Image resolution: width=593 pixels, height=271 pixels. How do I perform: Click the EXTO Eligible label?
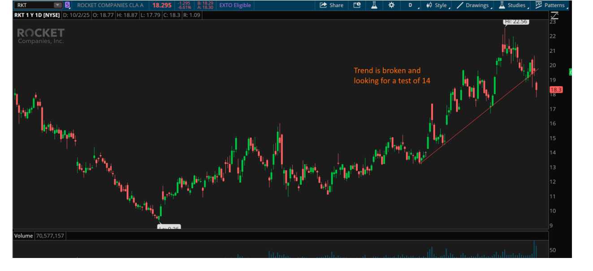click(235, 5)
